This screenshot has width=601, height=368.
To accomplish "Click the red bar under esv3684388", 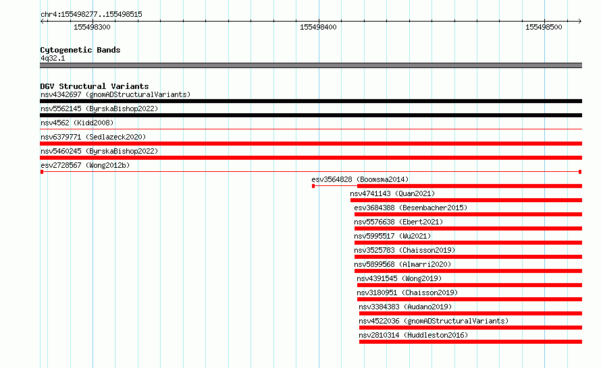I will tap(469, 214).
